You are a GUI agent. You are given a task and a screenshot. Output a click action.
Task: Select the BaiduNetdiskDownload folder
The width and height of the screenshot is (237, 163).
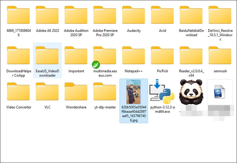click(x=191, y=15)
